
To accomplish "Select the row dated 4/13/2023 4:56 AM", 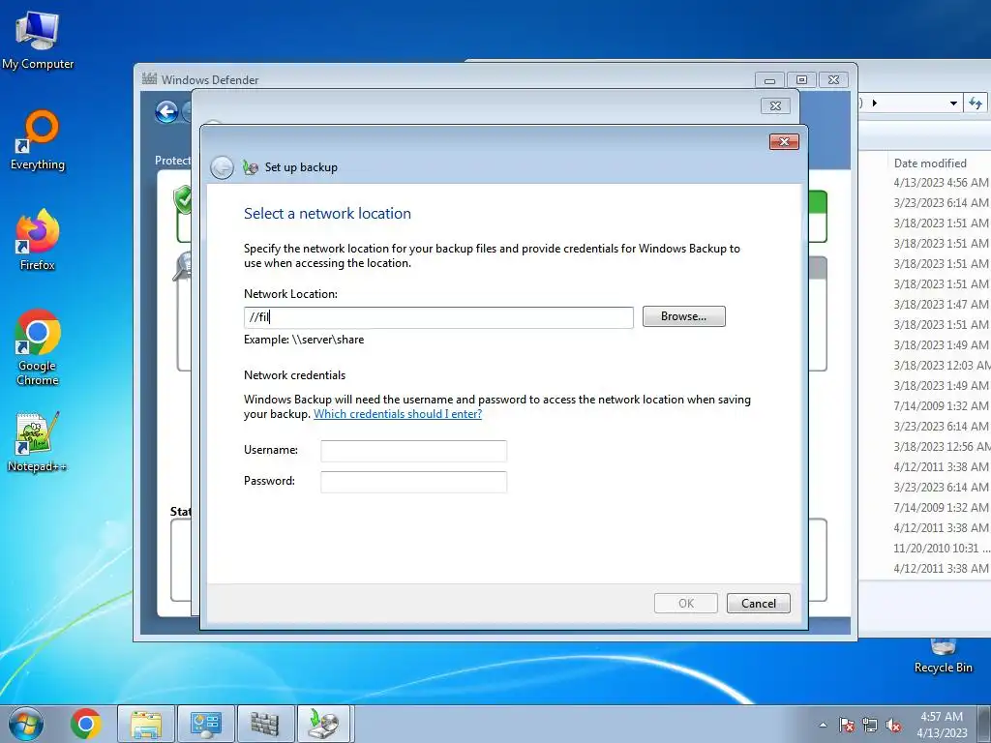I will pos(941,183).
